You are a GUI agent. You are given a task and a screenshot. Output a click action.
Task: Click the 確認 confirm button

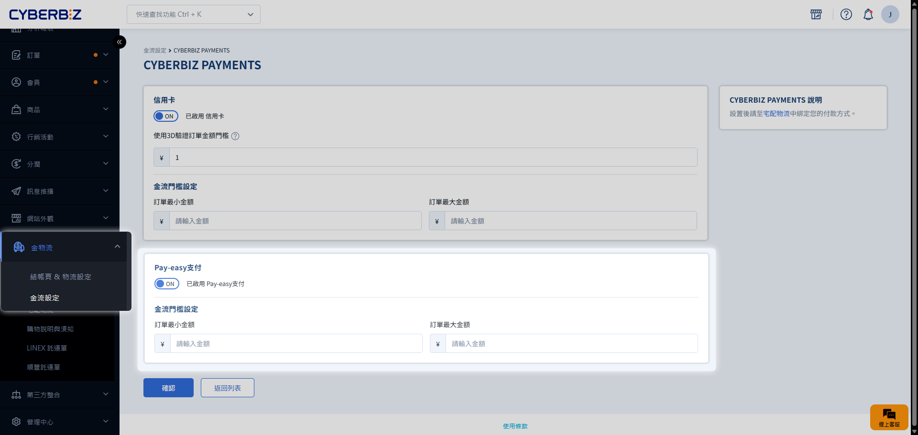tap(168, 388)
